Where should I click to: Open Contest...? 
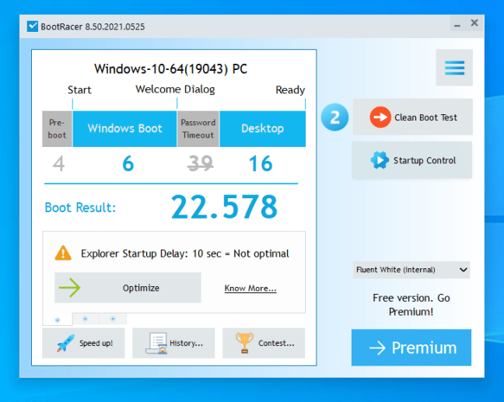[x=264, y=343]
